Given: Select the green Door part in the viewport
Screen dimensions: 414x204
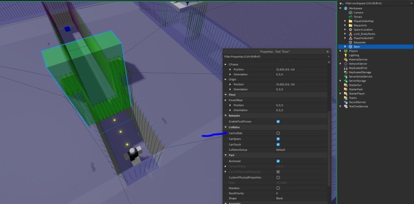Looking at the screenshot, I should (87, 79).
